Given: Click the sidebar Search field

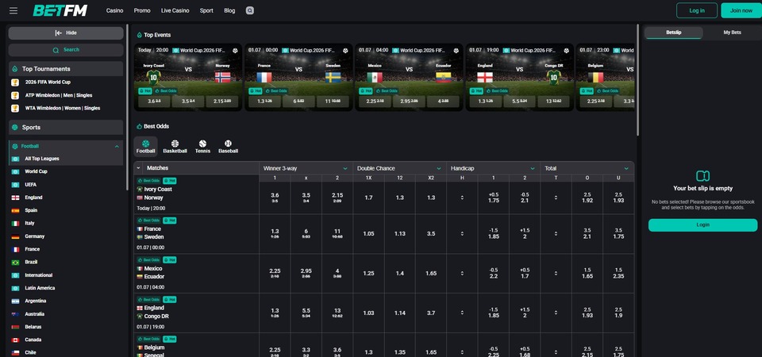Looking at the screenshot, I should (66, 50).
